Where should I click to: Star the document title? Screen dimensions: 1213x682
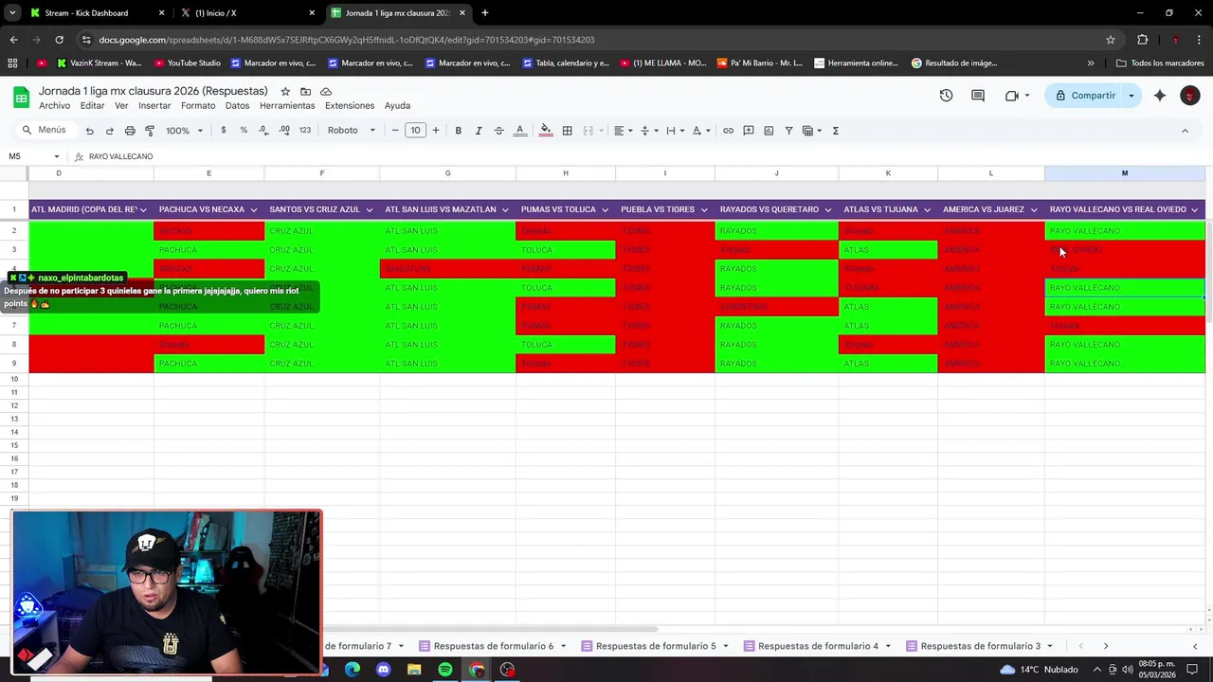click(285, 91)
